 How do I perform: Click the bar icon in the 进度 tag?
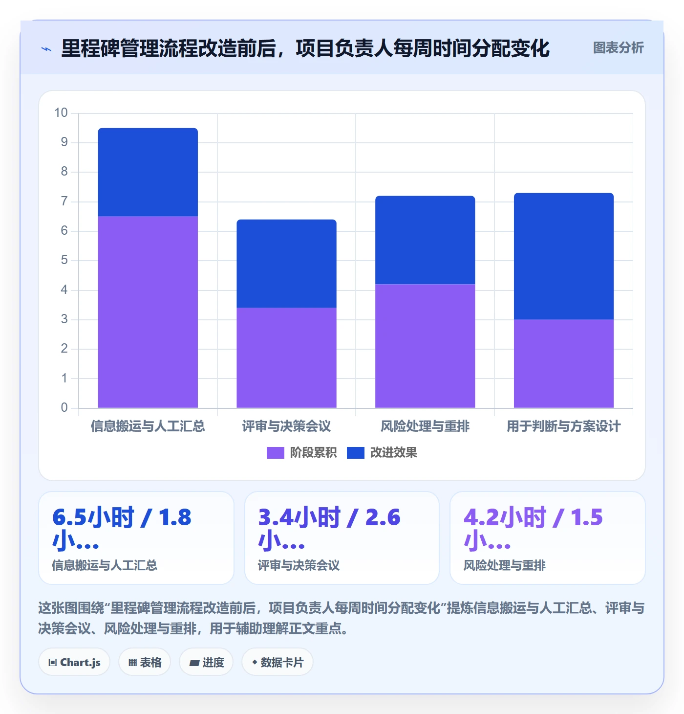click(194, 663)
